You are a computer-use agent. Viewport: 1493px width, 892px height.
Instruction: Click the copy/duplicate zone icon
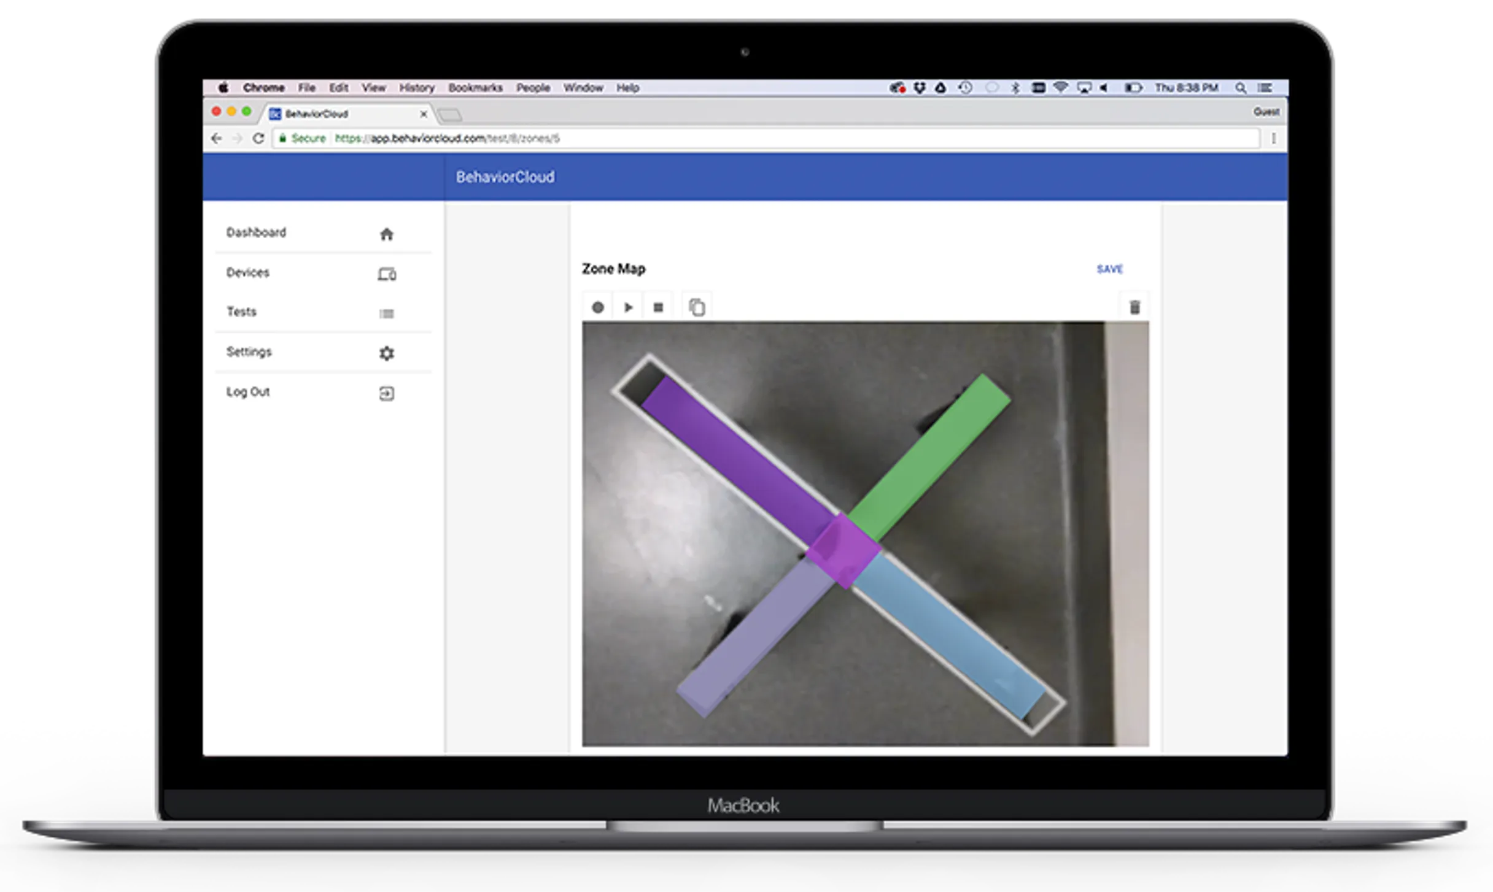pyautogui.click(x=697, y=307)
